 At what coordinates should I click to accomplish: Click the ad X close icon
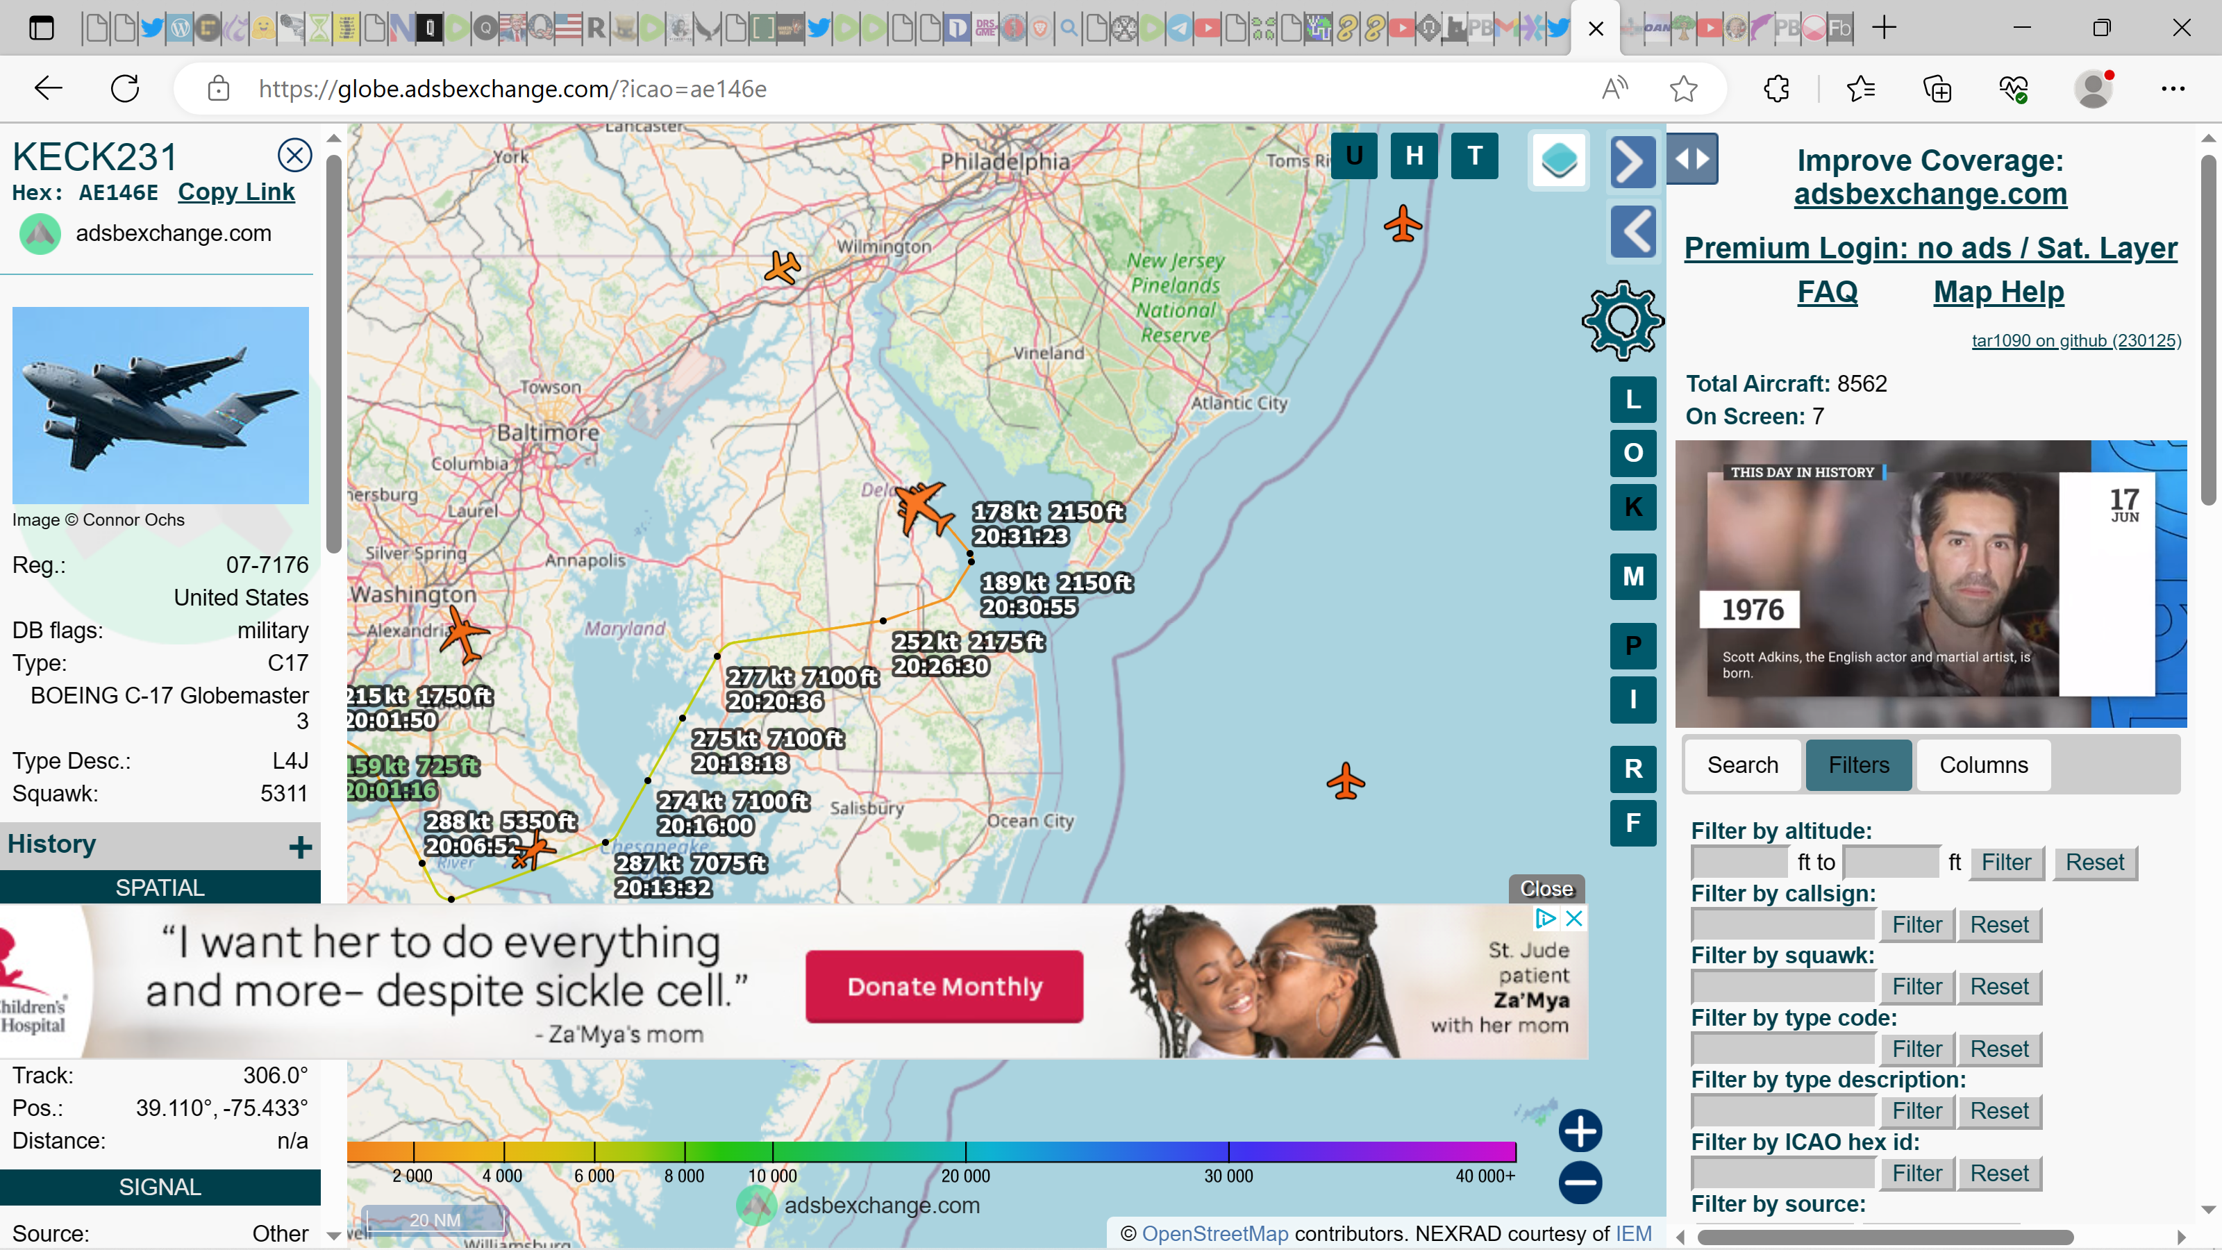pos(1574,919)
